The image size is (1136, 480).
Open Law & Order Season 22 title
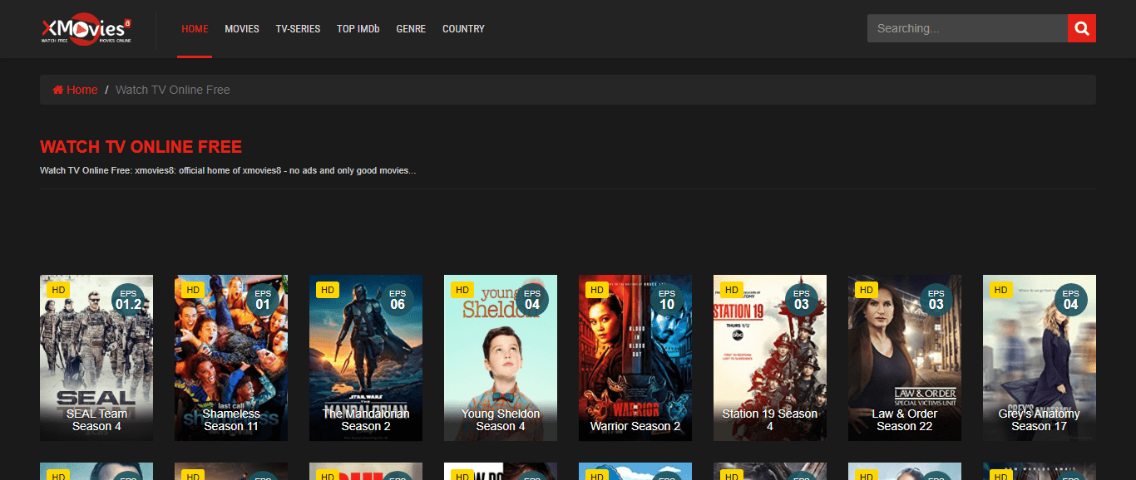905,419
